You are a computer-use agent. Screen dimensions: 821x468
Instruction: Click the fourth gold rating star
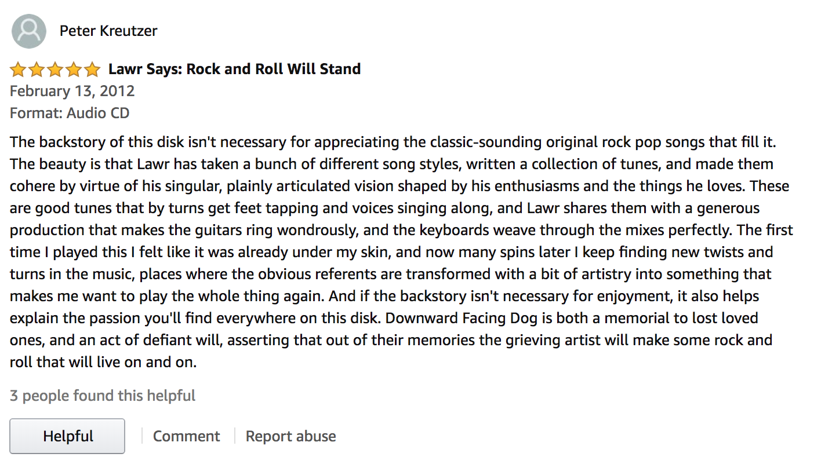74,70
